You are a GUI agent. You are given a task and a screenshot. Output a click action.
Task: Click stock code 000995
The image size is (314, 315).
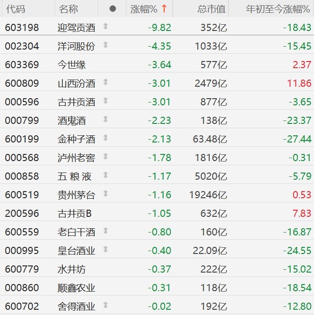click(22, 251)
